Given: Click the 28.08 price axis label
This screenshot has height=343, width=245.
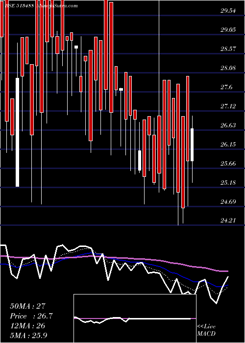Looking at the screenshot, I should coord(228,68).
